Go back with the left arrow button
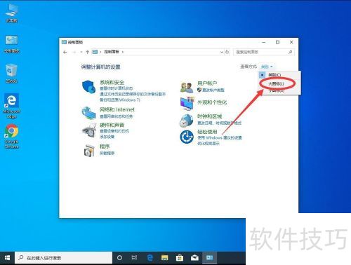Image resolution: width=351 pixels, height=265 pixels. pyautogui.click(x=65, y=52)
